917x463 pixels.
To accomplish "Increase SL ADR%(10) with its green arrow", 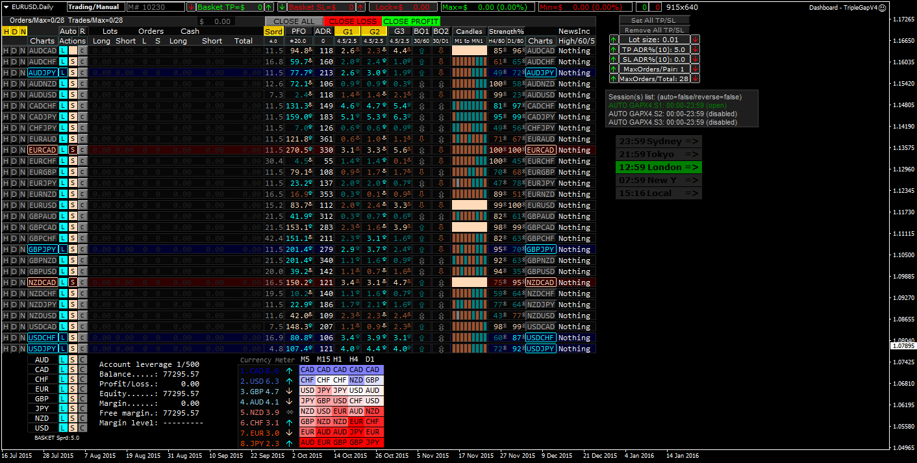I will pyautogui.click(x=614, y=59).
